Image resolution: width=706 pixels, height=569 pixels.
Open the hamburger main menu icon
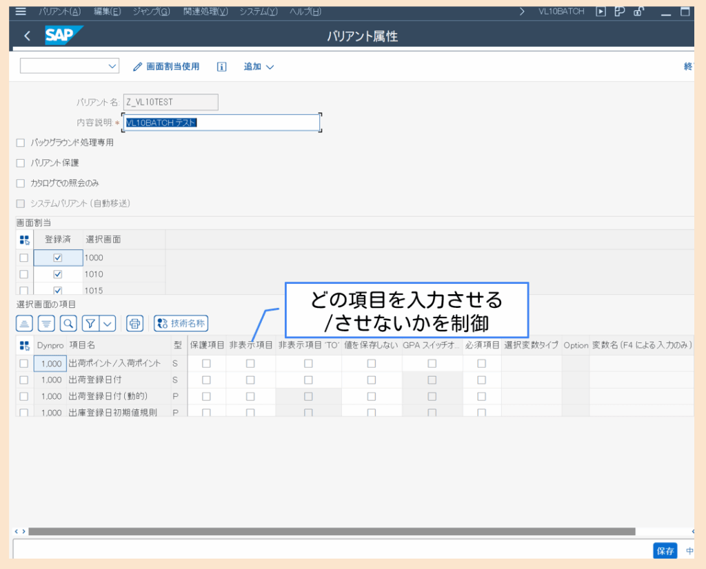coord(21,11)
